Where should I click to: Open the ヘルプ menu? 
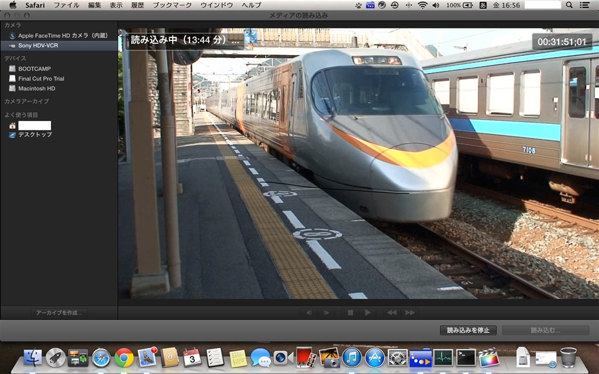(x=252, y=5)
